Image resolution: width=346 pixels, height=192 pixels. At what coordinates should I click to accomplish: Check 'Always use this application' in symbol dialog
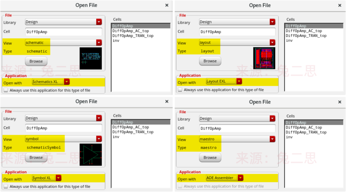[6, 187]
